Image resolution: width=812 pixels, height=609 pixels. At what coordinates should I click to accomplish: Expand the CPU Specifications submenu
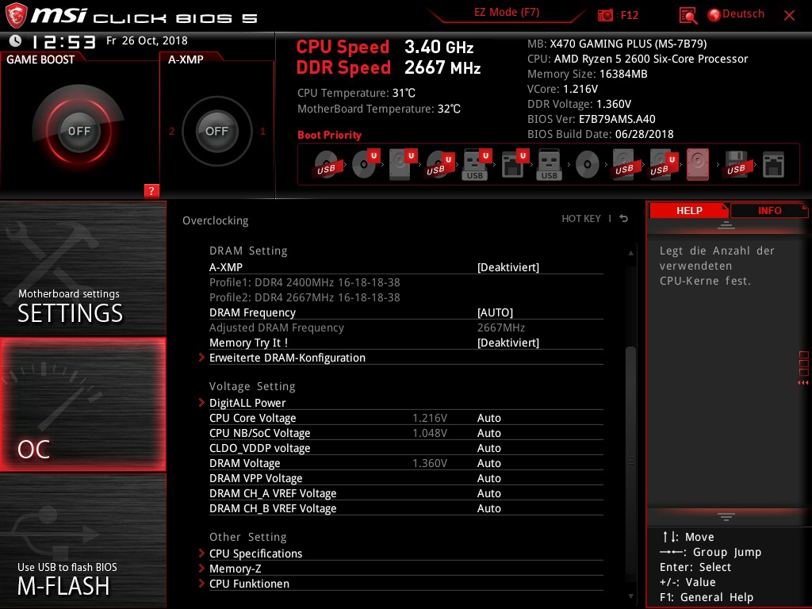pyautogui.click(x=406, y=553)
